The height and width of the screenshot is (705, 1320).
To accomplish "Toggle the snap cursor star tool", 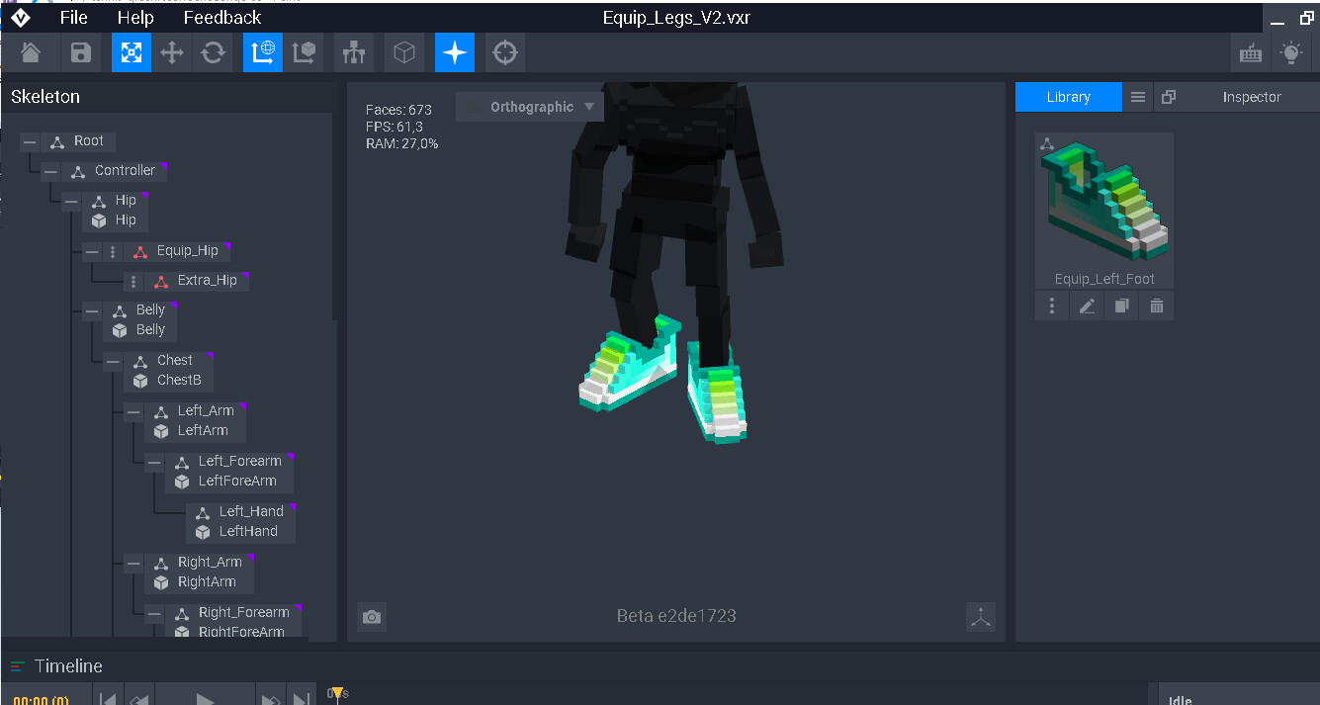I will point(454,52).
